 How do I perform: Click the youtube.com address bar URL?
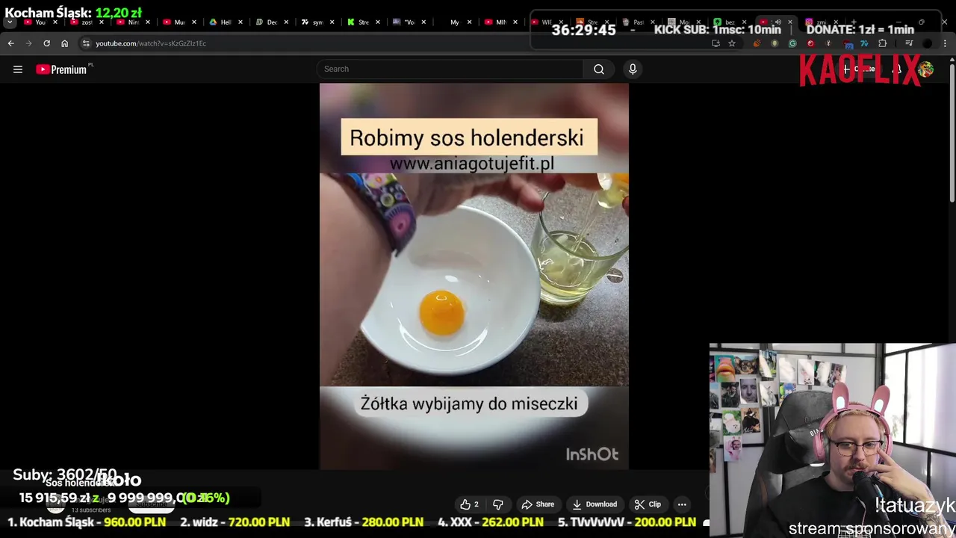pyautogui.click(x=151, y=43)
